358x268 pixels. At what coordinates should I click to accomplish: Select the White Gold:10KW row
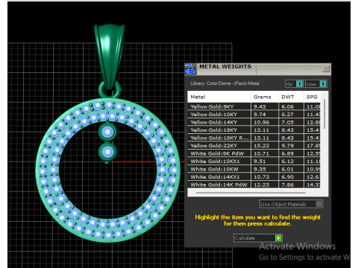point(254,169)
